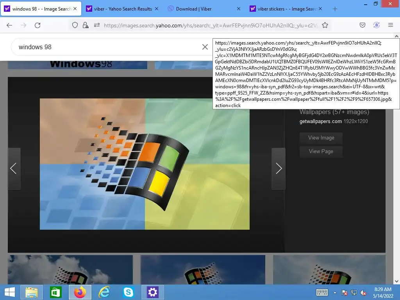The width and height of the screenshot is (400, 300).
Task: Open the Windows Start menu
Action: pos(9,292)
